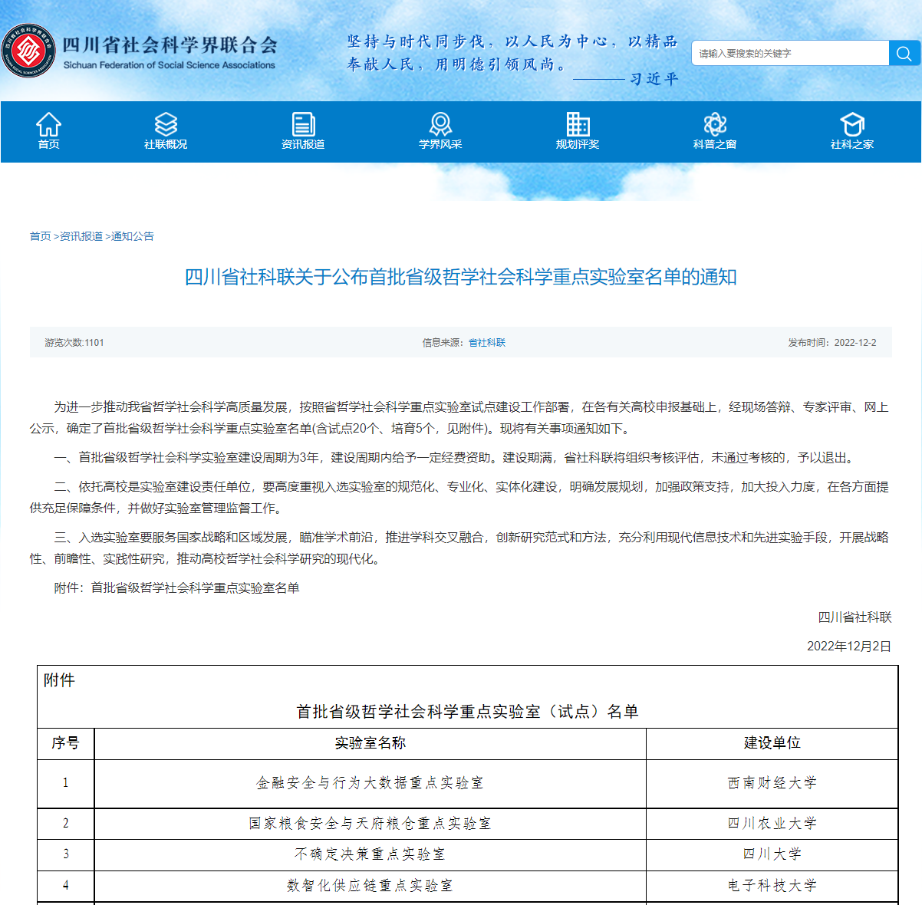Click the 金融安全与行为大数据重点实验室 table cell
Viewport: 922px width, 905px height.
pos(370,783)
